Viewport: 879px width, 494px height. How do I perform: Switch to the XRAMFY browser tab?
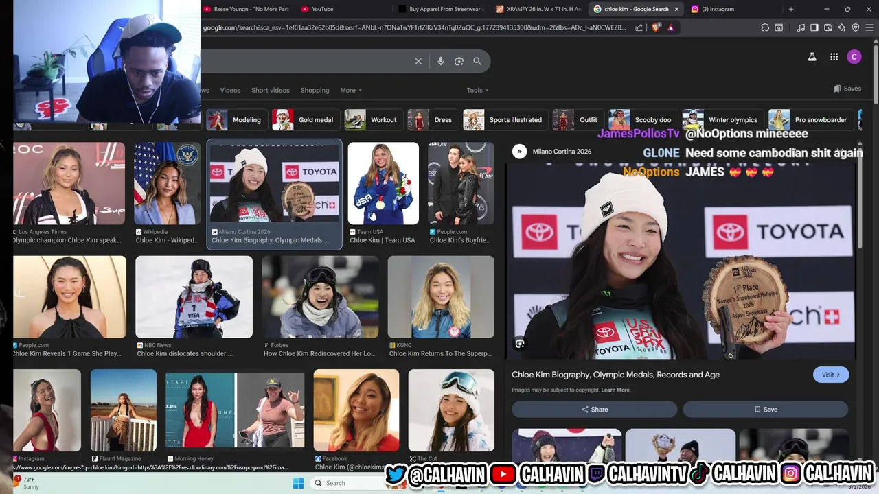tap(538, 9)
